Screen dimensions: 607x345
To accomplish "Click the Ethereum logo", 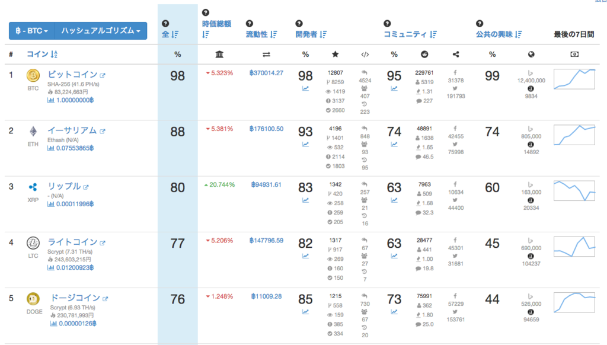I will pos(33,132).
